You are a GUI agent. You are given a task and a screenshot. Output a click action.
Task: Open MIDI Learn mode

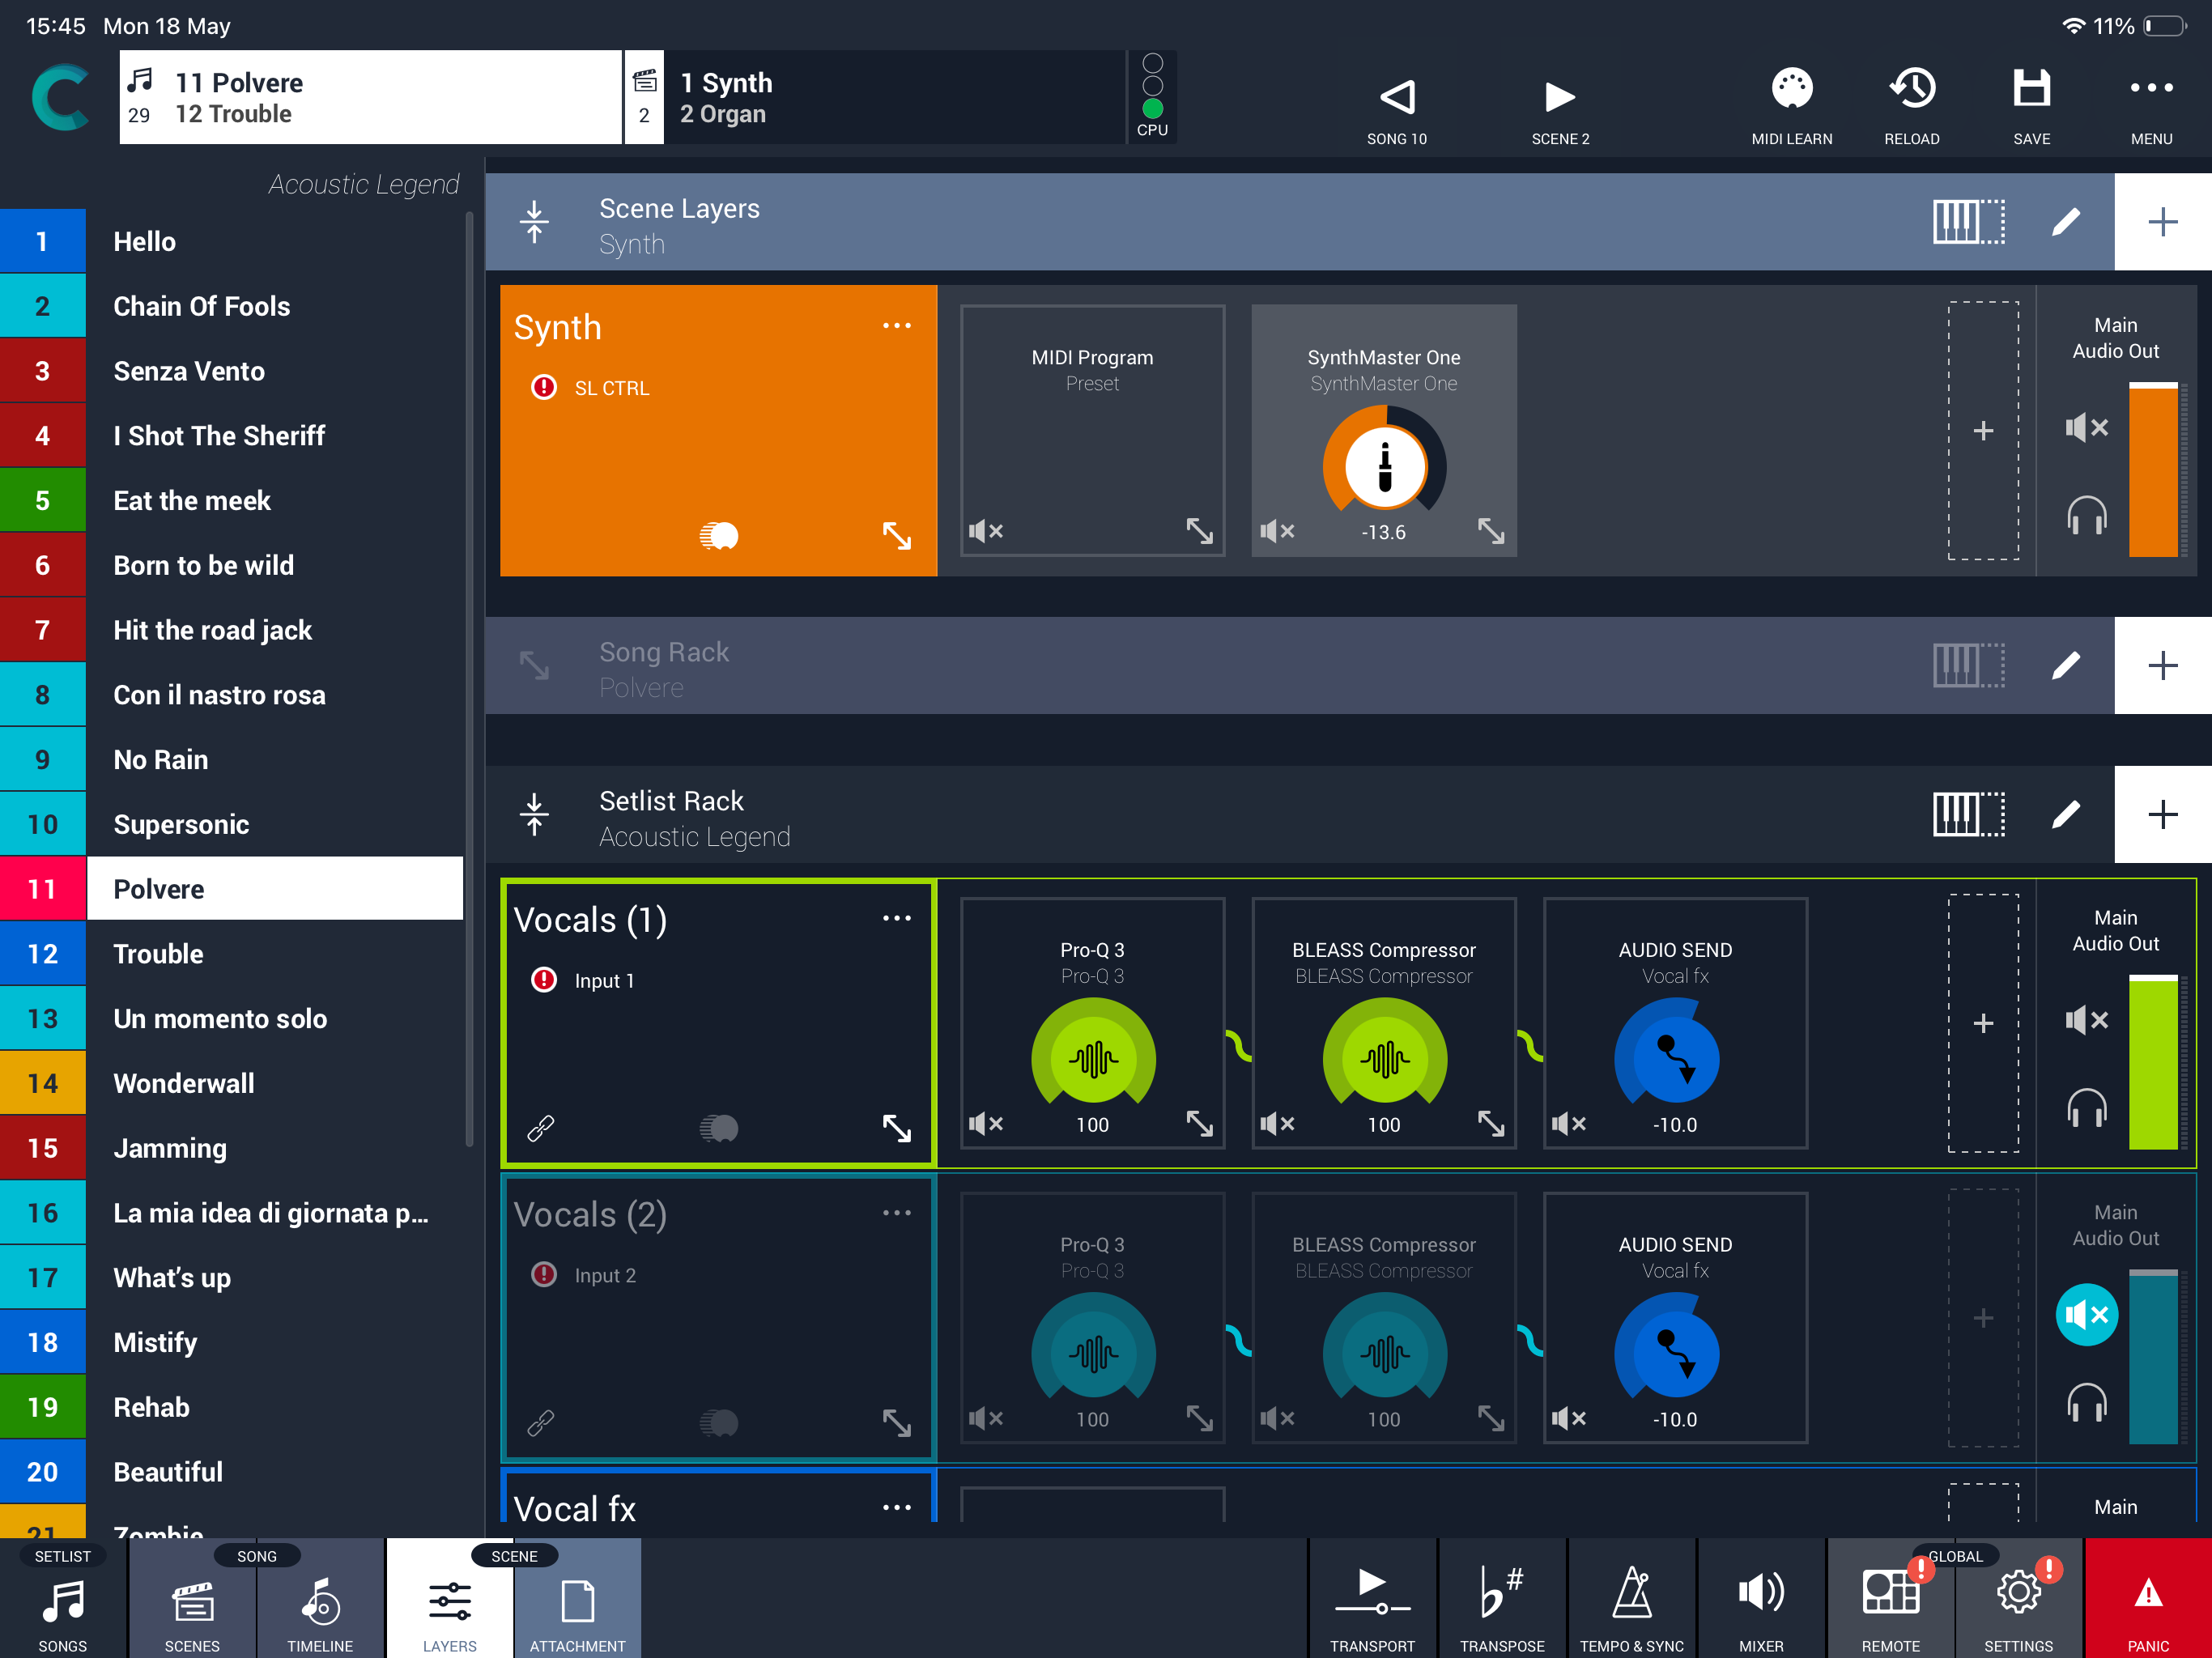click(x=1791, y=104)
